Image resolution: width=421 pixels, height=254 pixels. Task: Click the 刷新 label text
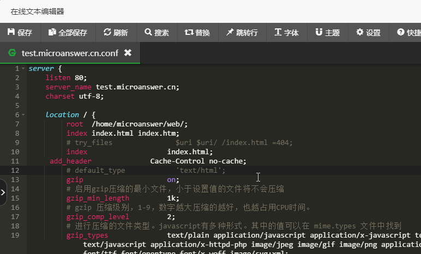121,33
